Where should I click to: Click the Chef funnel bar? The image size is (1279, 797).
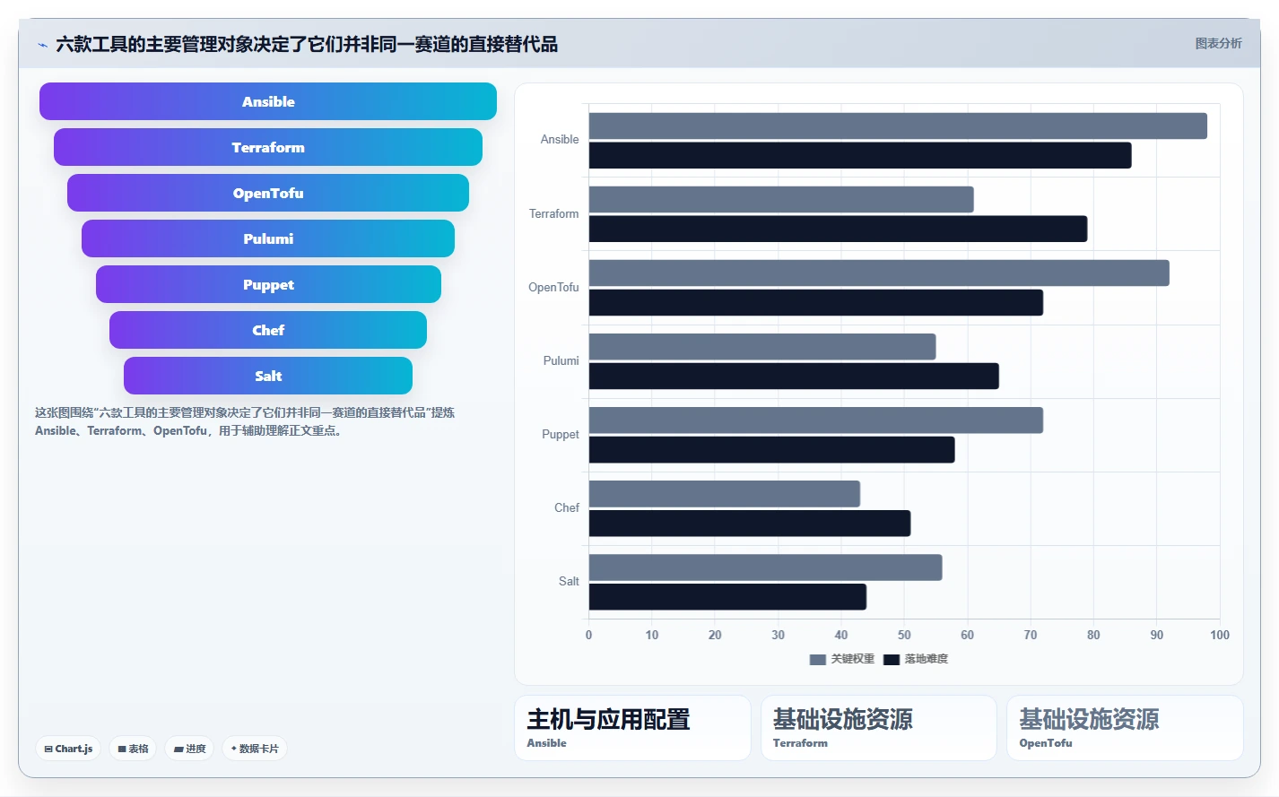point(268,330)
